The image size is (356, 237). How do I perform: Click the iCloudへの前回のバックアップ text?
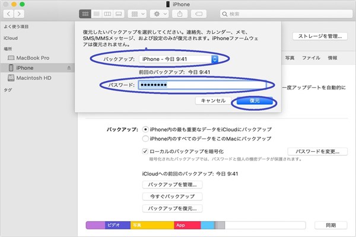pyautogui.click(x=190, y=174)
